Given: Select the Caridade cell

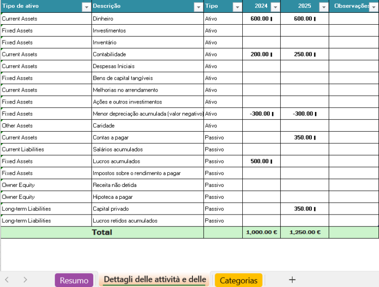Looking at the screenshot, I should click(x=148, y=125).
